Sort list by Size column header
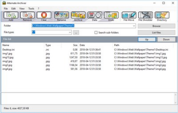Screen dimensions: 178x113 point(75,45)
